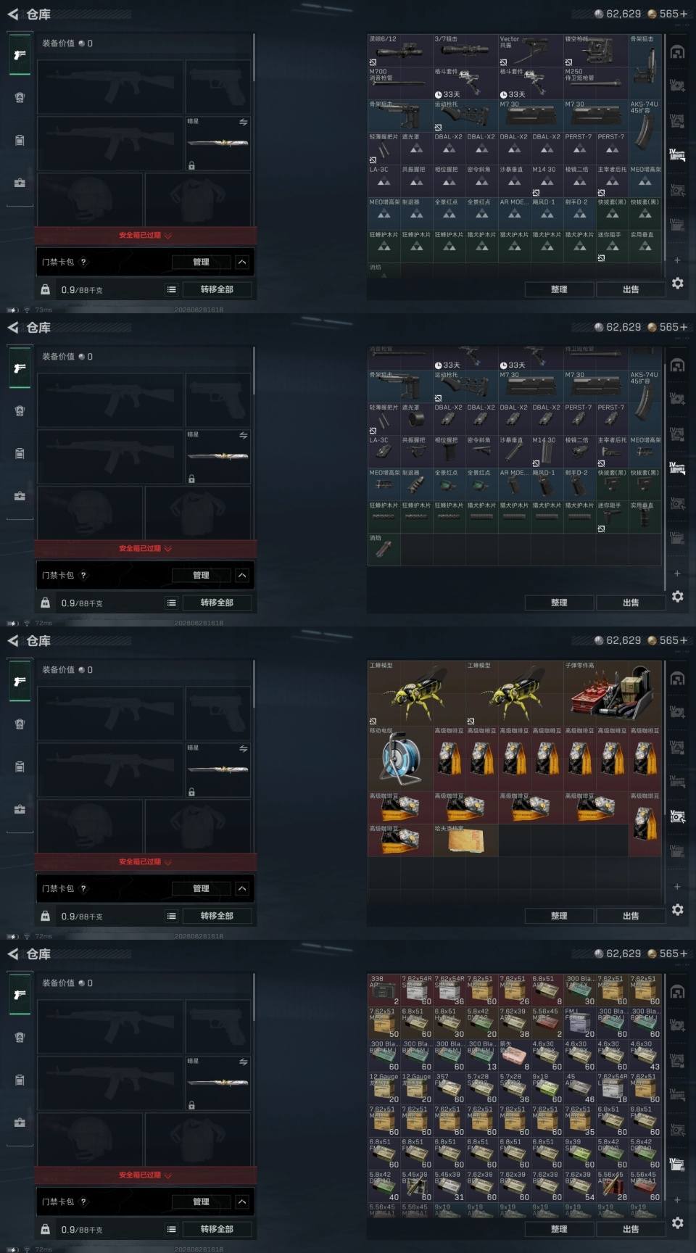696x1253 pixels.
Task: Expand 安全箱已过期 banner in bee-model screenshot
Action: [145, 861]
